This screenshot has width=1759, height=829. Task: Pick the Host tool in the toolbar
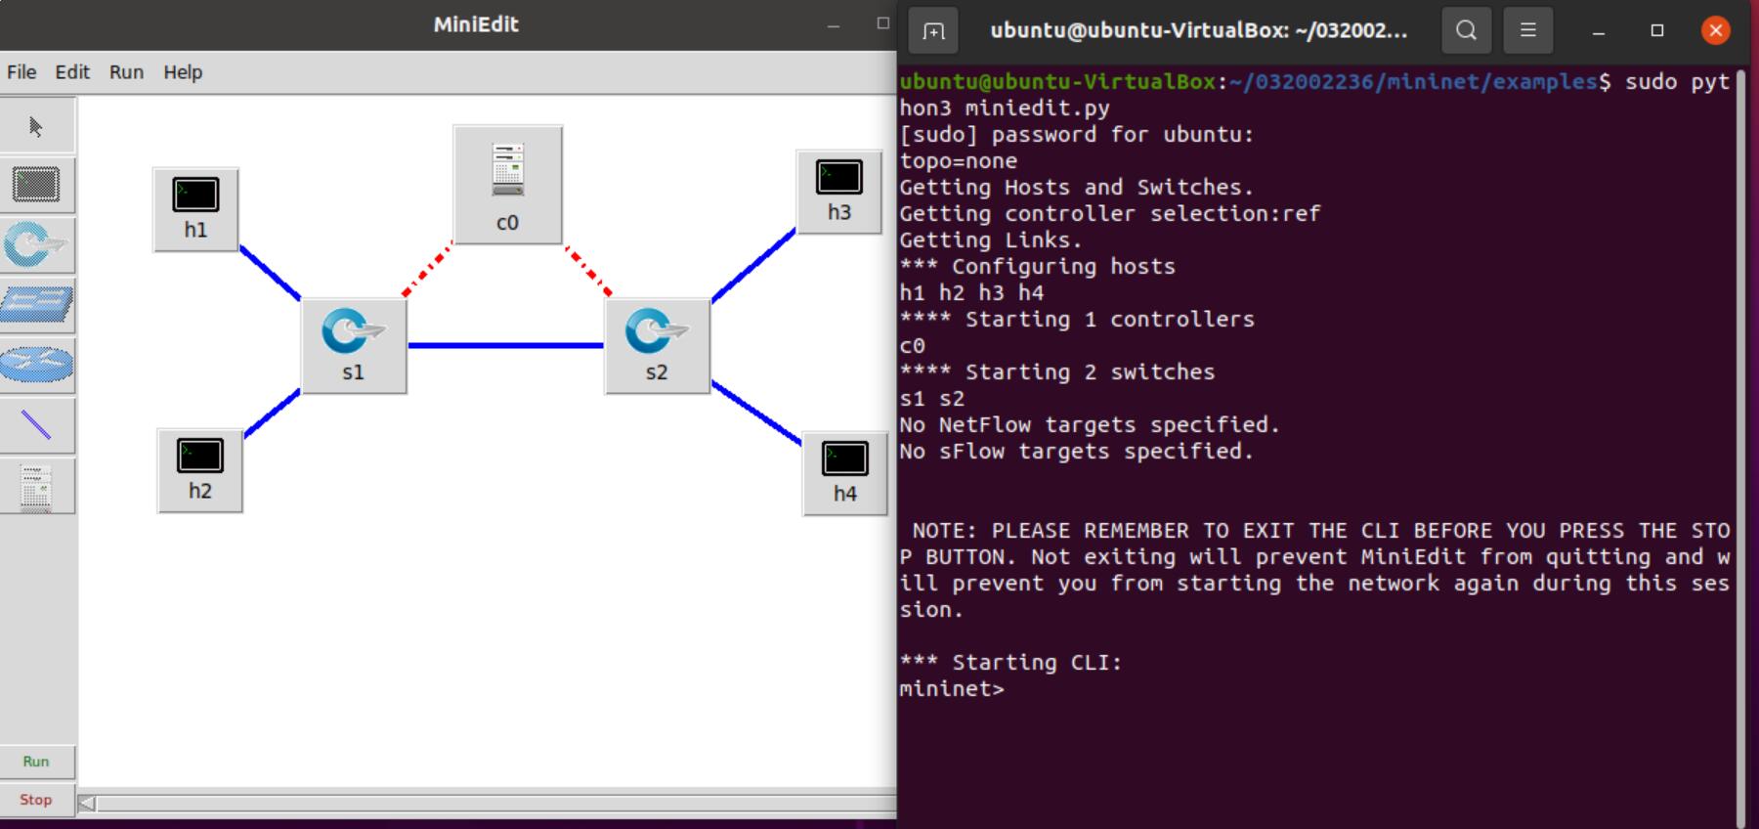pyautogui.click(x=37, y=185)
